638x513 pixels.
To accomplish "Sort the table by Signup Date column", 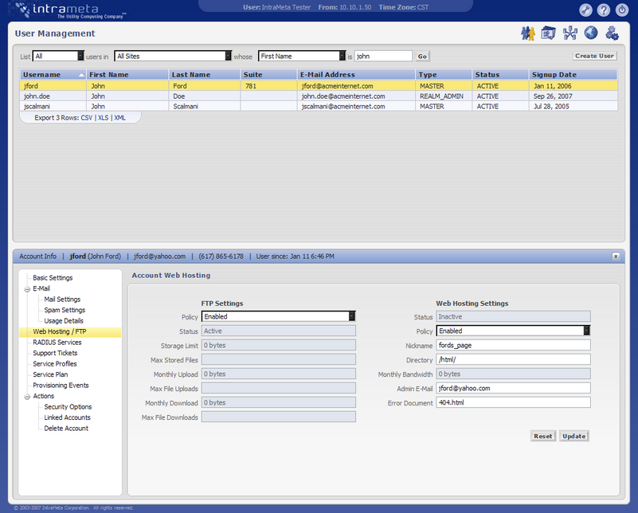I will pos(573,74).
